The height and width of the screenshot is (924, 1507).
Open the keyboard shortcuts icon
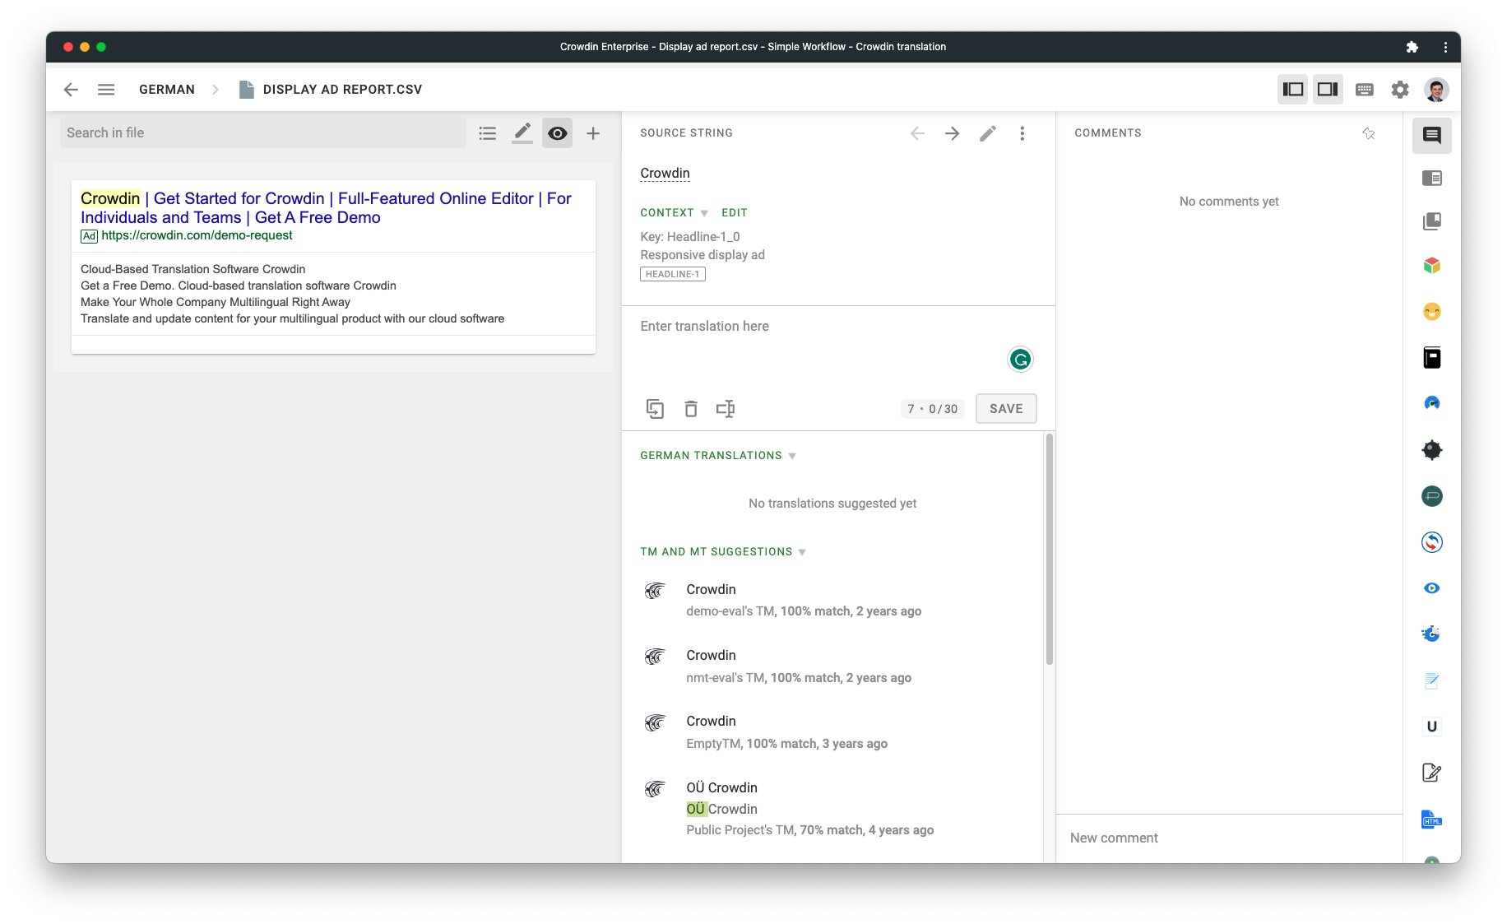click(x=1364, y=90)
